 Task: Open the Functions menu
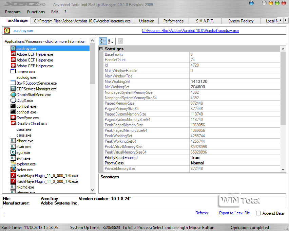pos(36,12)
